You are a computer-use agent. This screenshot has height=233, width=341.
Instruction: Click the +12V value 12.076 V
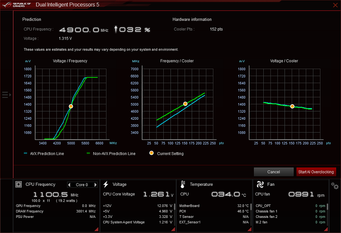coord(165,206)
